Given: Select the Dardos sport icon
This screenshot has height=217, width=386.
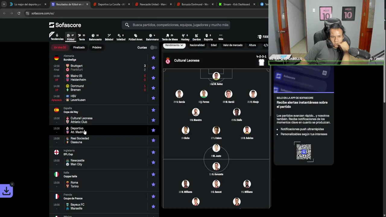Looking at the screenshot, I should click(x=196, y=37).
